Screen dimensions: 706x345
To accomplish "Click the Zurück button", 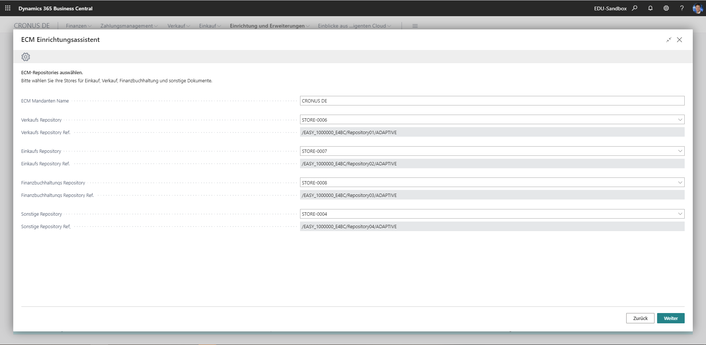I will tap(640, 318).
